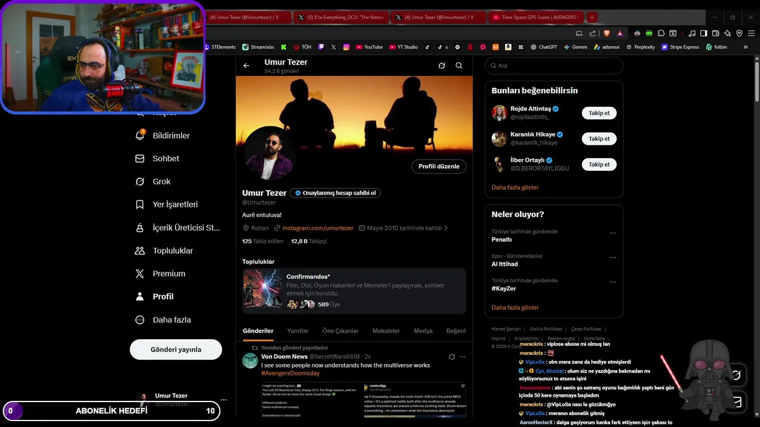760x427 pixels.
Task: Click the Ara search field
Action: click(554, 66)
